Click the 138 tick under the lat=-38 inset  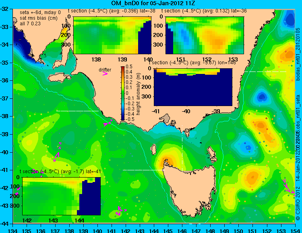(96, 59)
